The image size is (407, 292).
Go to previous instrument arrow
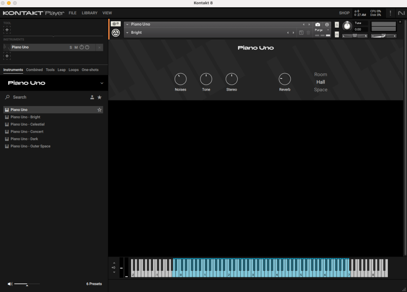(x=304, y=24)
